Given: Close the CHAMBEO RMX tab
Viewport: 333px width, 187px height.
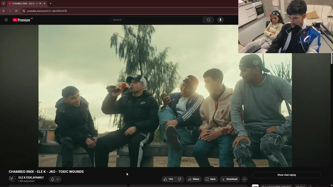Looking at the screenshot, I should [x=44, y=3].
